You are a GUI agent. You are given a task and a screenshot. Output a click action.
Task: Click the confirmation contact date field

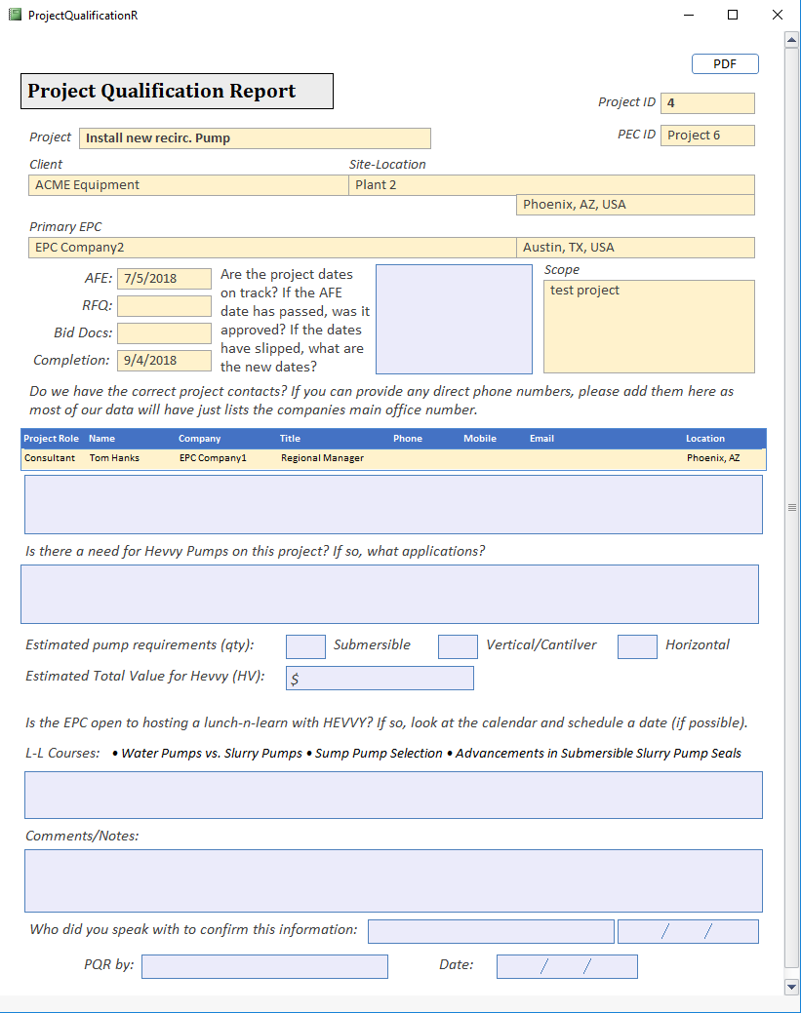tap(688, 932)
